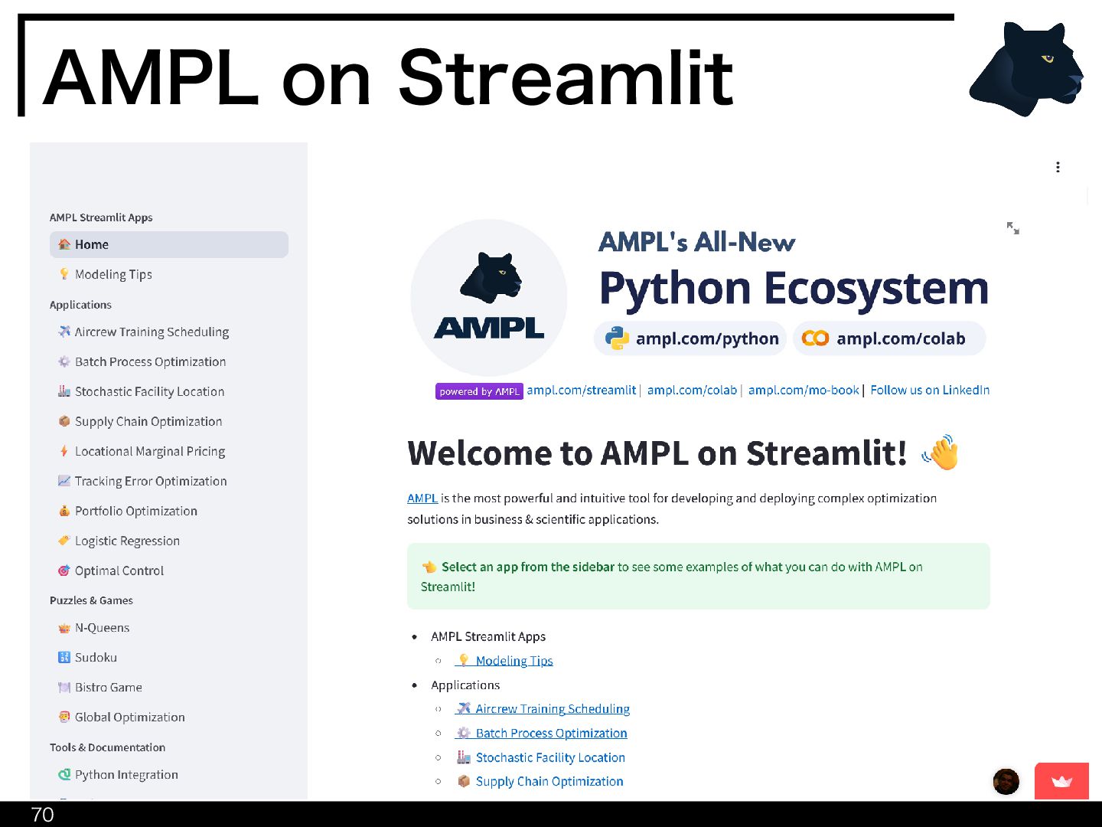Click the round user avatar at bottom right
The image size is (1102, 827).
(1006, 782)
